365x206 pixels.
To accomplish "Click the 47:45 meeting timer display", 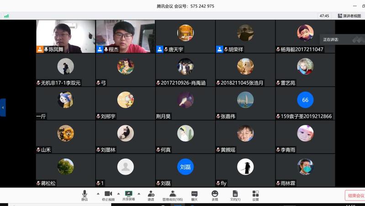I will click(324, 15).
